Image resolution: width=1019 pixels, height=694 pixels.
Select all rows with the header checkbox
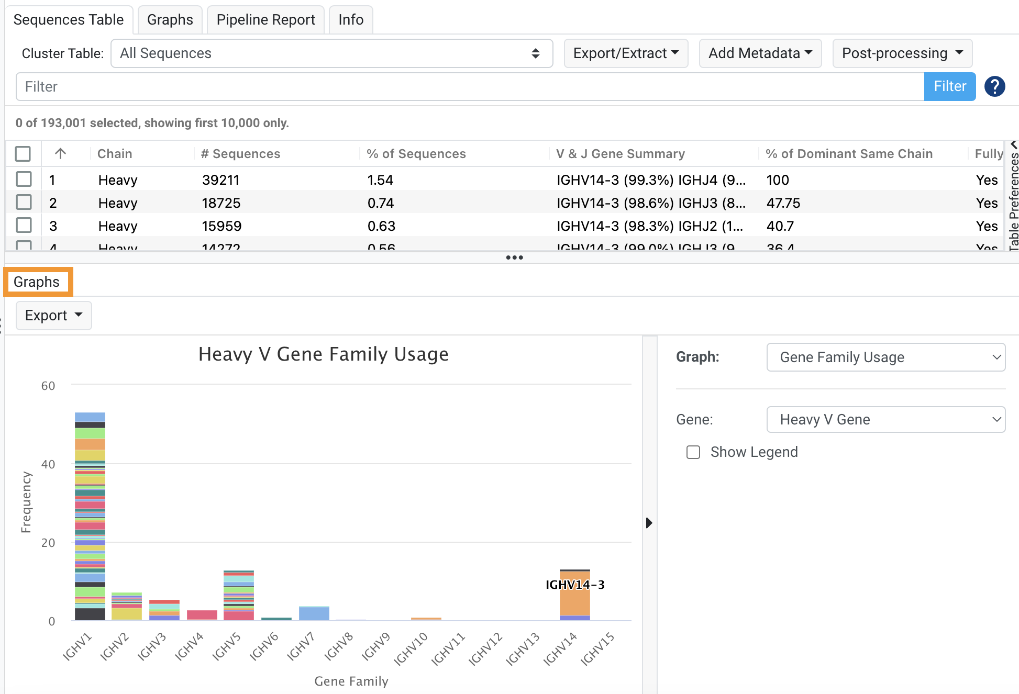pyautogui.click(x=23, y=153)
